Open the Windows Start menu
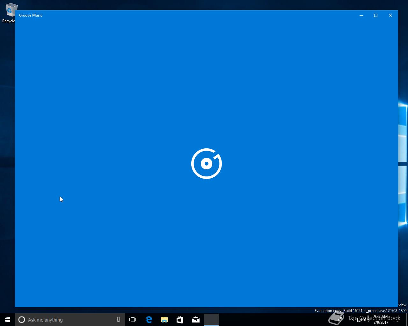408x326 pixels. coord(8,320)
